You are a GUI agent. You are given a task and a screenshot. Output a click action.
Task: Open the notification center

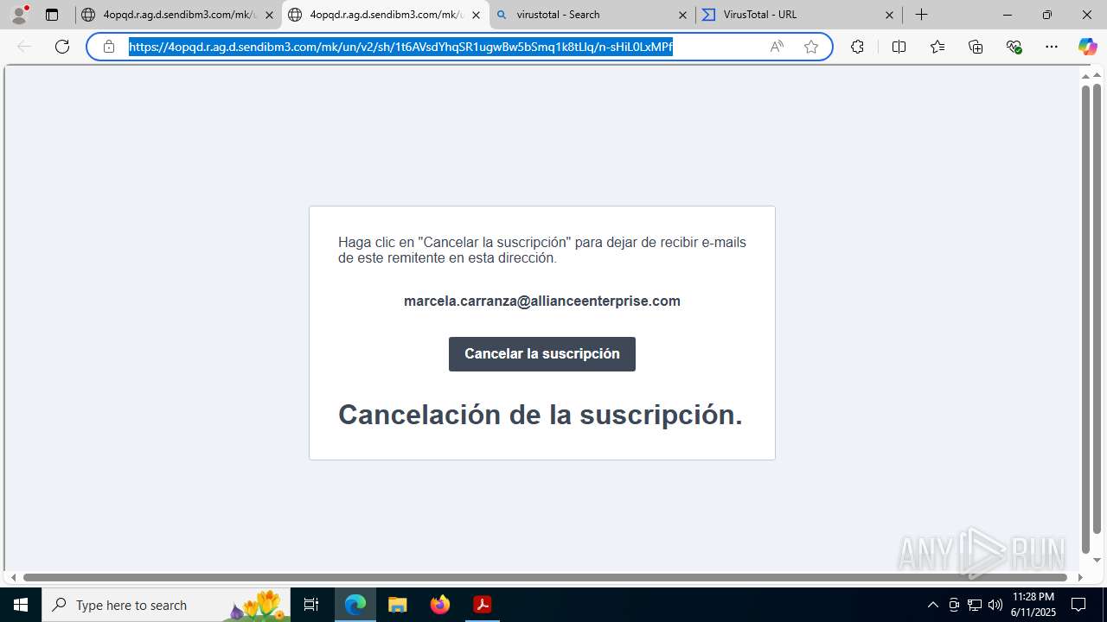(x=1079, y=605)
